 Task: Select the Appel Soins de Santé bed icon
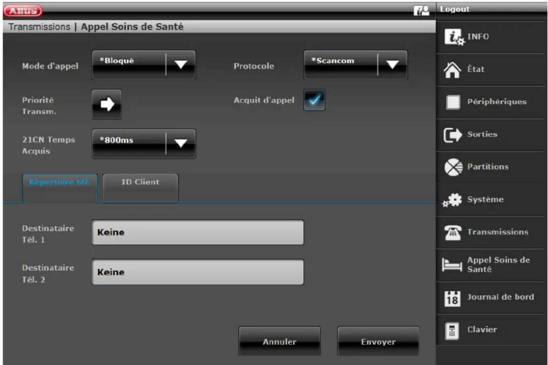pos(452,265)
